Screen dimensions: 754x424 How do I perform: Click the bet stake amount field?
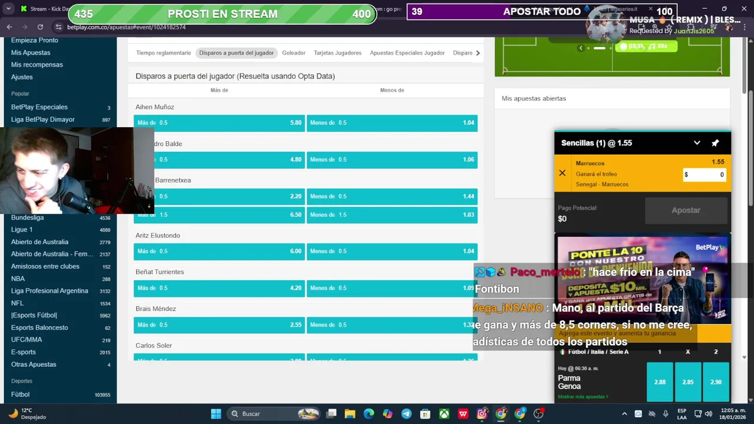pos(704,174)
